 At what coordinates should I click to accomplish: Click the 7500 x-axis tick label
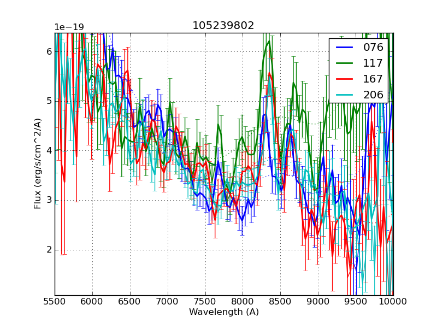point(205,301)
